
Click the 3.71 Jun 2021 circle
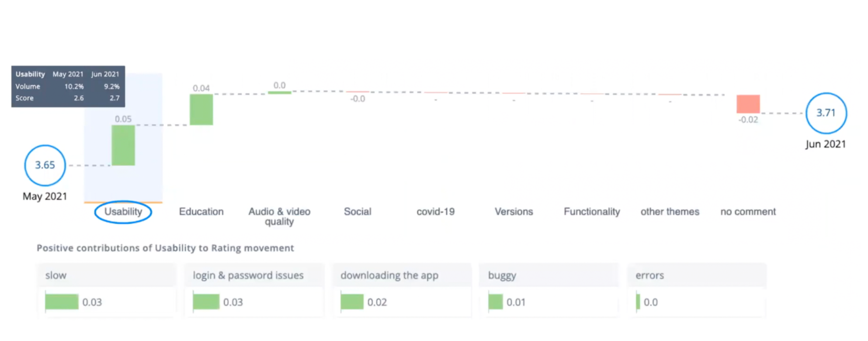pyautogui.click(x=826, y=113)
